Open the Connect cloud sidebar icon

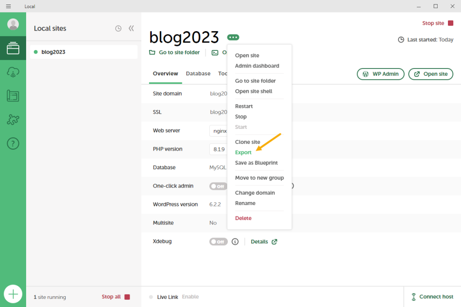[13, 72]
